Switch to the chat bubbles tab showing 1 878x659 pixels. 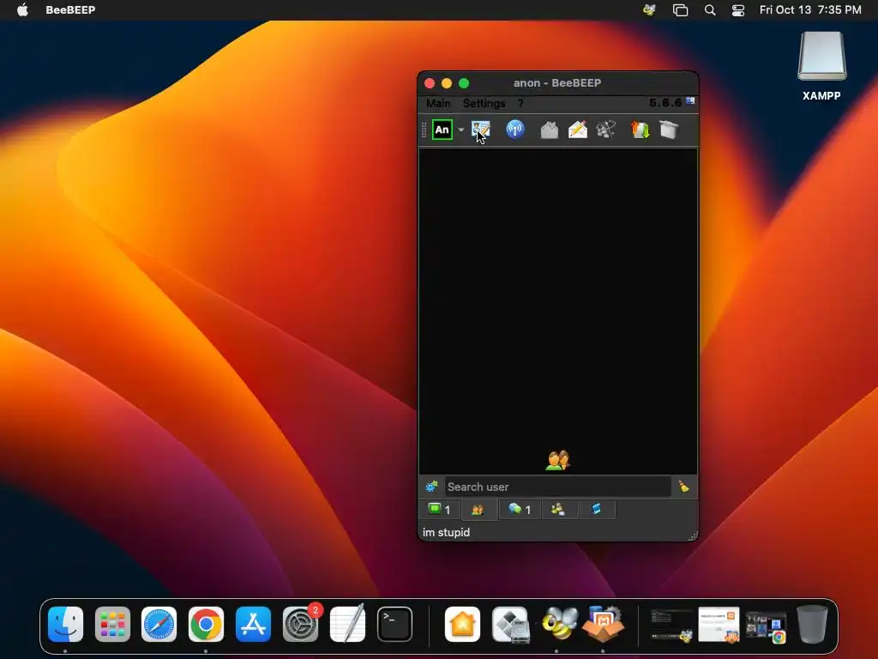(x=519, y=510)
